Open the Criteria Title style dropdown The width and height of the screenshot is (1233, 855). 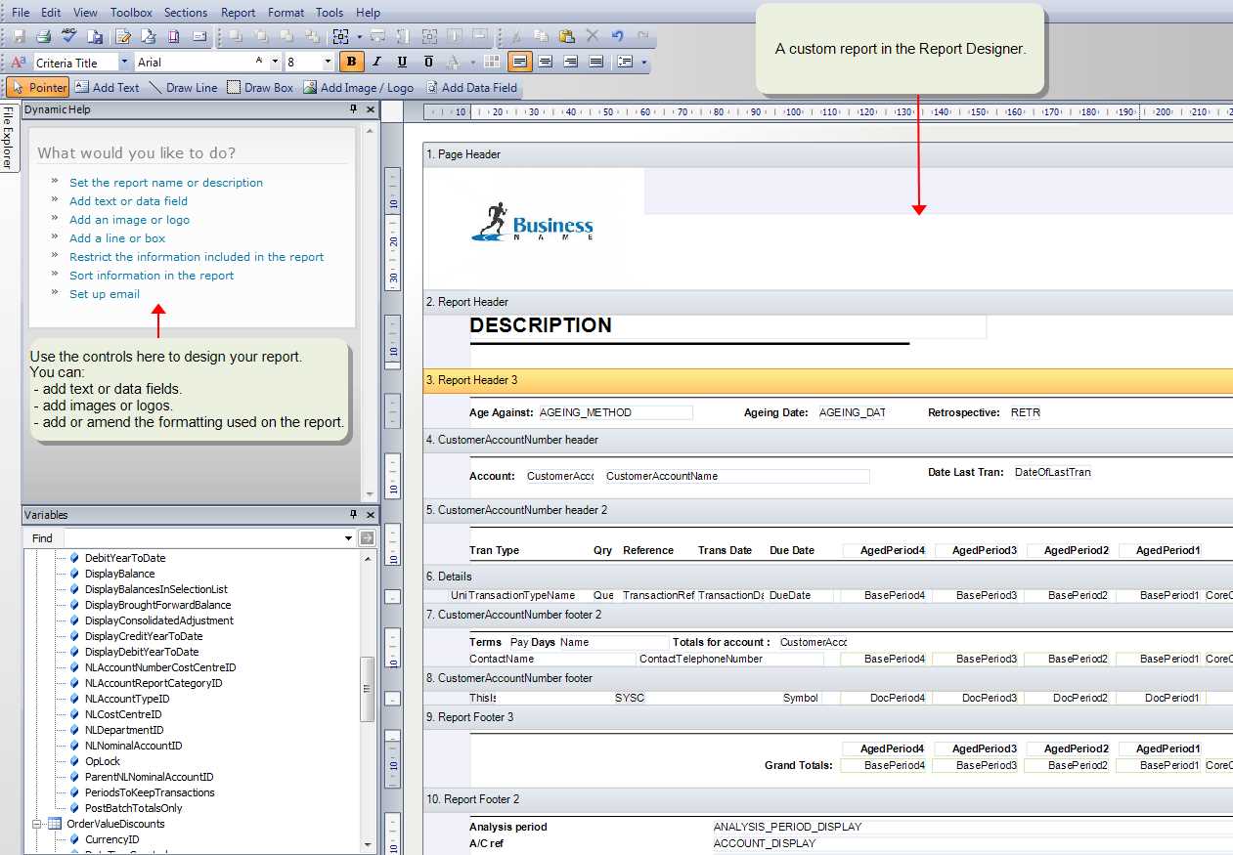tap(124, 62)
